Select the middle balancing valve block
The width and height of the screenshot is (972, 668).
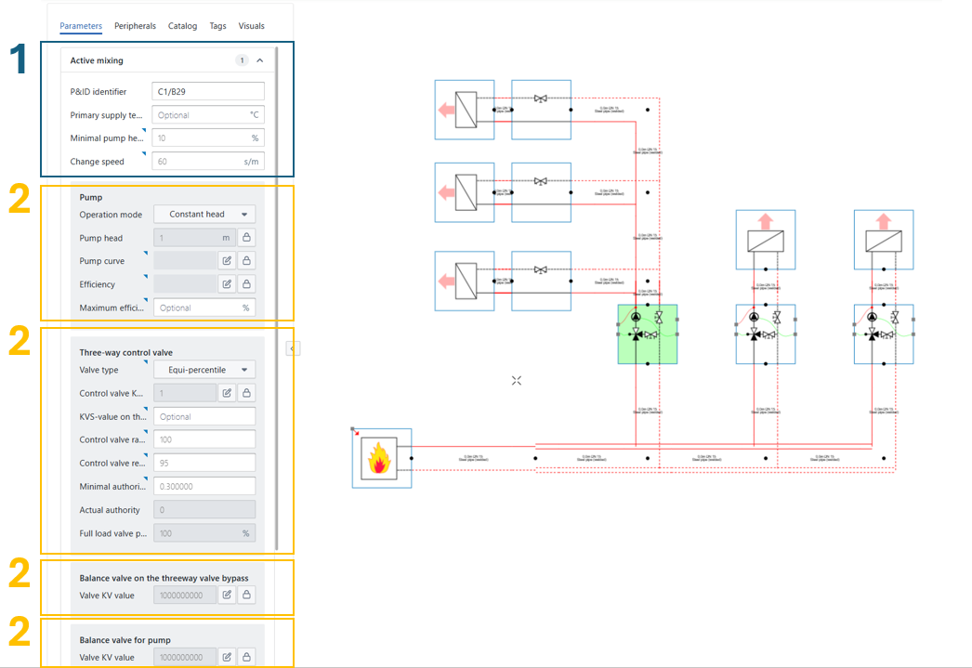[541, 192]
